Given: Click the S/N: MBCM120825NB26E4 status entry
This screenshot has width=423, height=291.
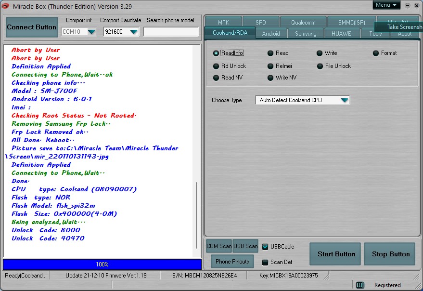Looking at the screenshot, I should (x=205, y=276).
